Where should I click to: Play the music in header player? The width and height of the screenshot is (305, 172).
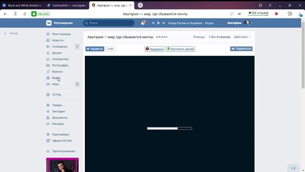pos(159,23)
